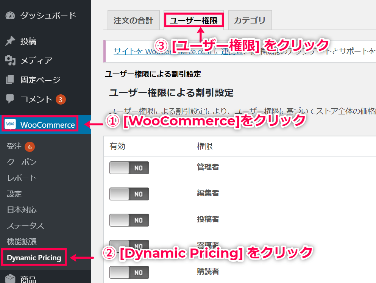
Task: Click the Woo logo icon
Action: coord(10,124)
